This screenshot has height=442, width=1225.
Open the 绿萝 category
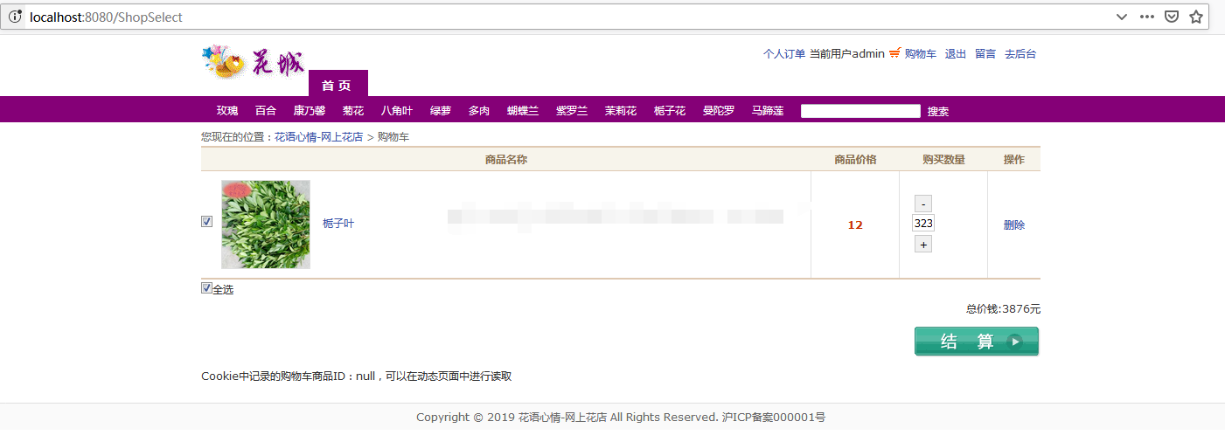pyautogui.click(x=441, y=111)
